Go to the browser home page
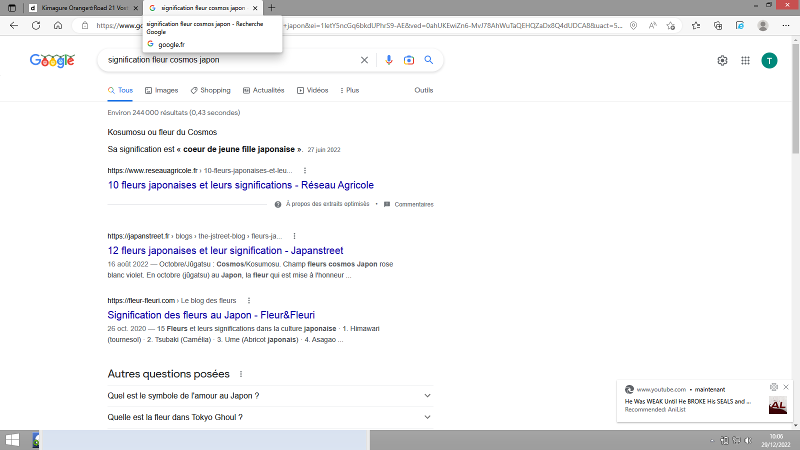800x450 pixels. point(58,25)
